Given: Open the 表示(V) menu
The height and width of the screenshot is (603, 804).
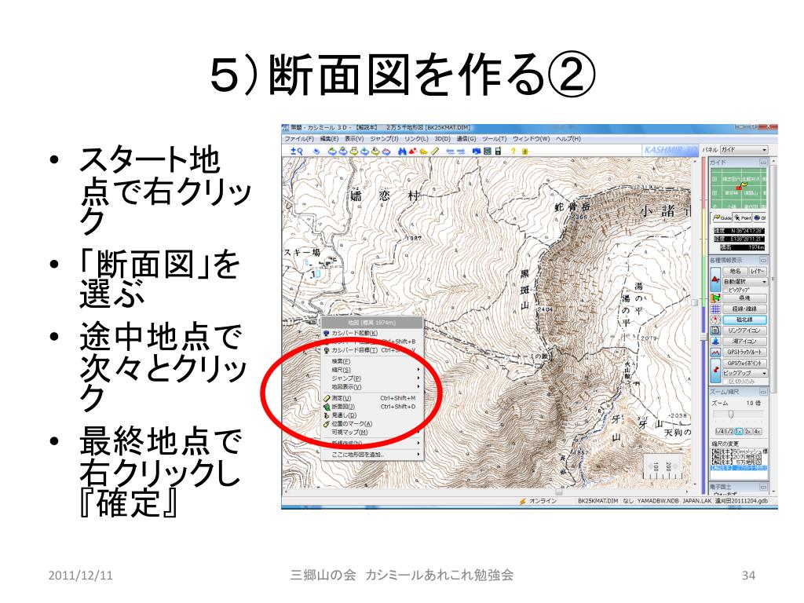Looking at the screenshot, I should [x=354, y=139].
